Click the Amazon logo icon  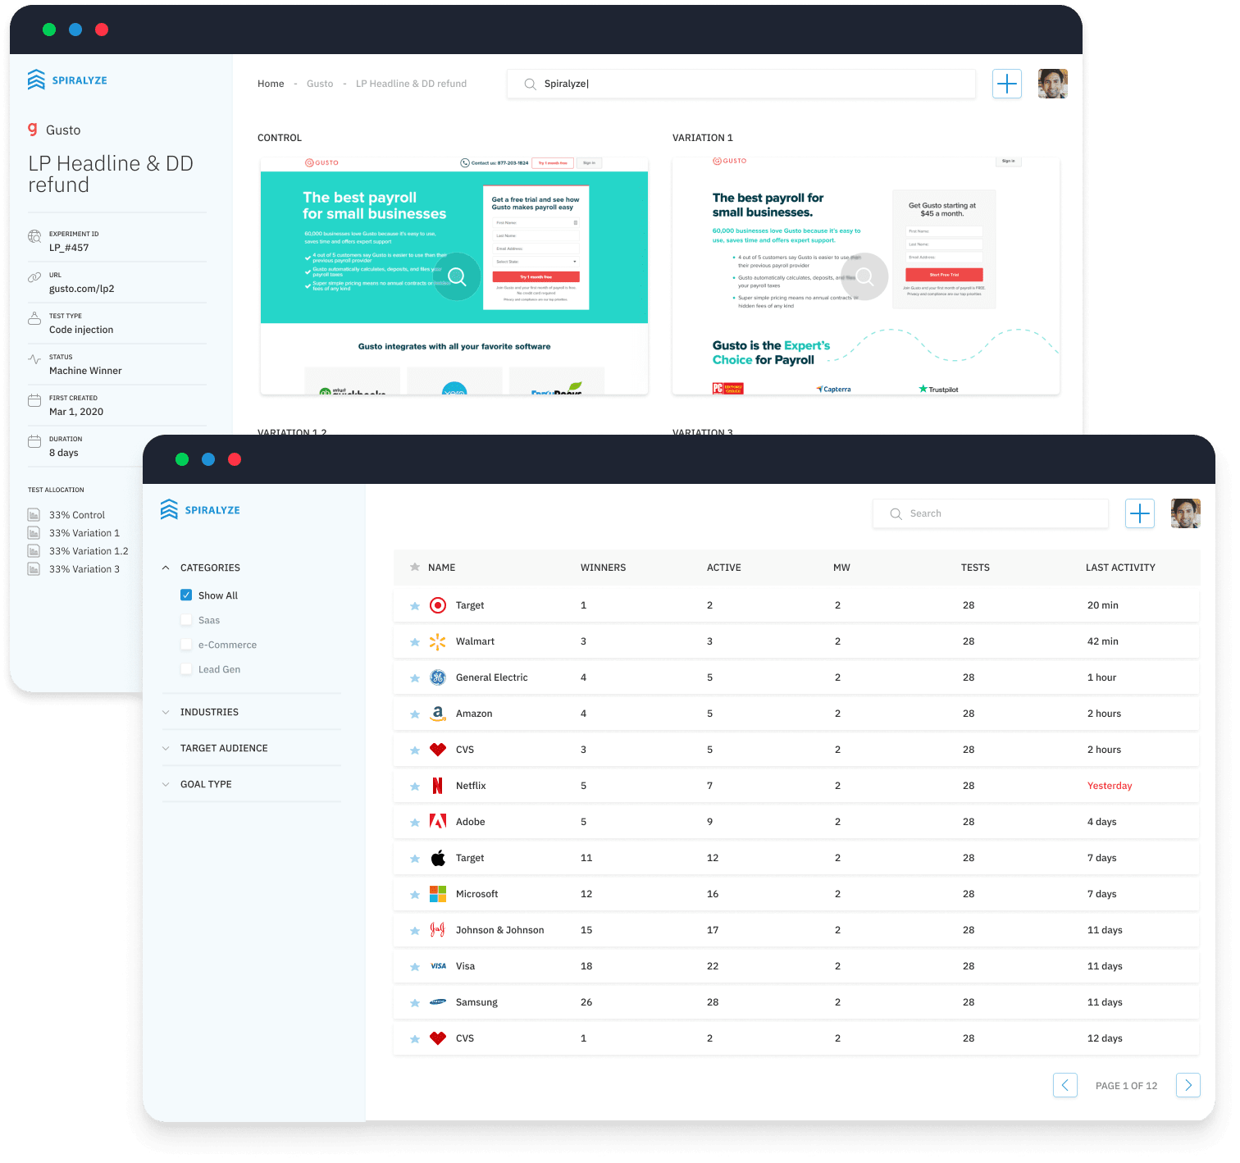438,714
